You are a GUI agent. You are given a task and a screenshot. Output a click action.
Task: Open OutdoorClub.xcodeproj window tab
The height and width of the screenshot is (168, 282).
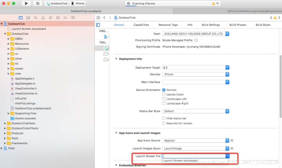point(86,11)
